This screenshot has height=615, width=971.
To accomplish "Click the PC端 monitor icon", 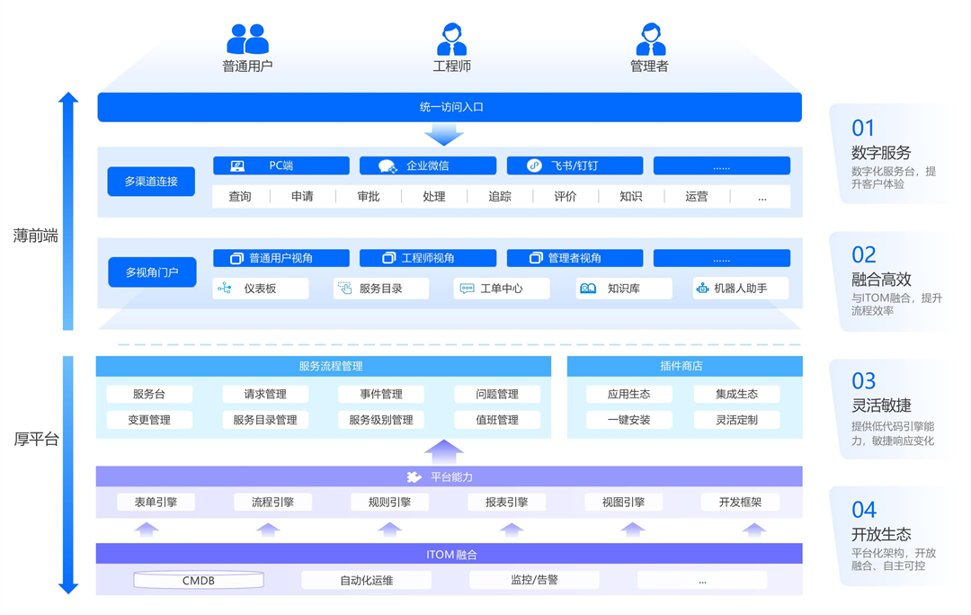I will pos(237,166).
